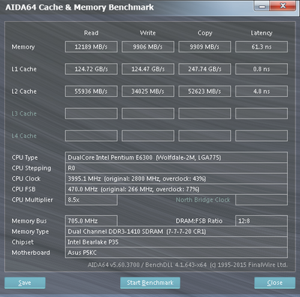Click the grayed L4 Cache label
Viewport: 300px width, 297px height.
[x=24, y=136]
